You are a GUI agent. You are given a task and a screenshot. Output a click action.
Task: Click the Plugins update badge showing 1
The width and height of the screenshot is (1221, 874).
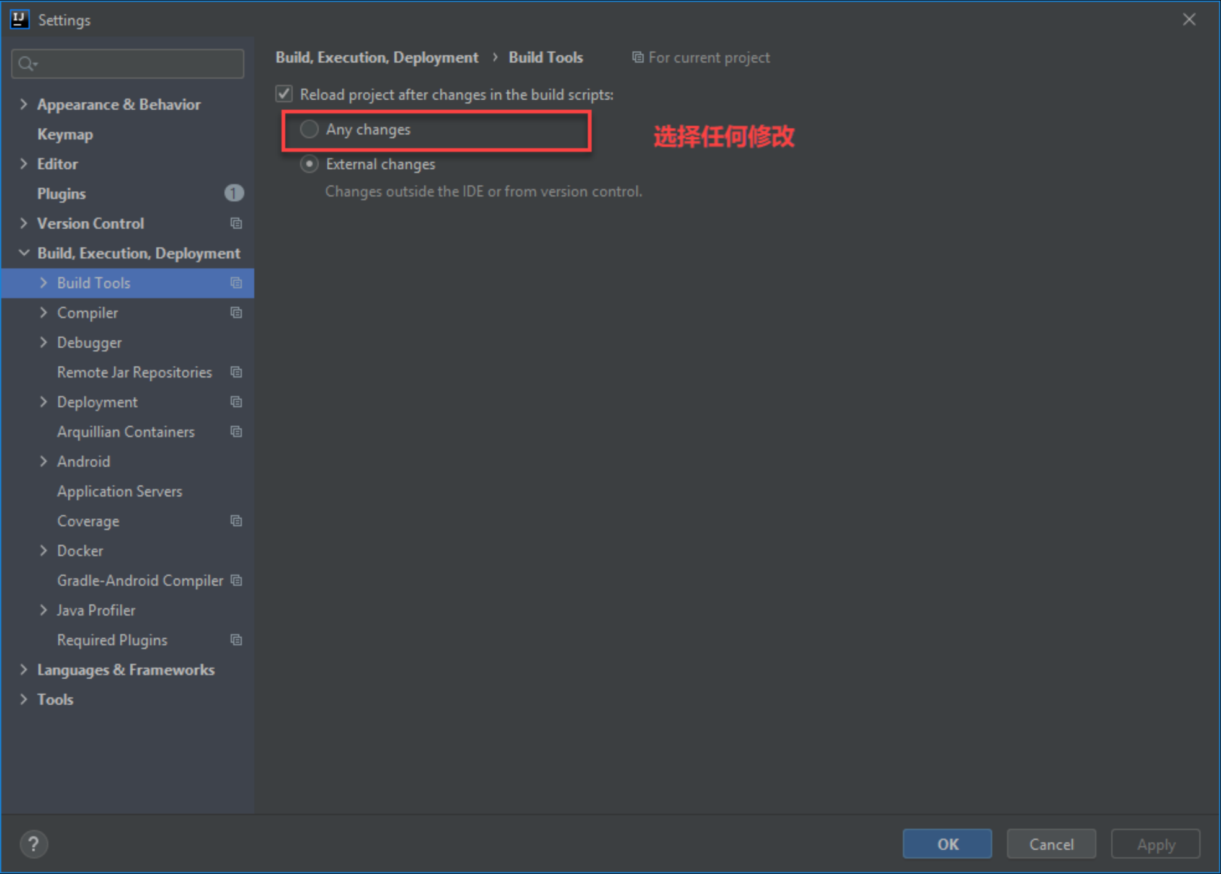tap(234, 193)
